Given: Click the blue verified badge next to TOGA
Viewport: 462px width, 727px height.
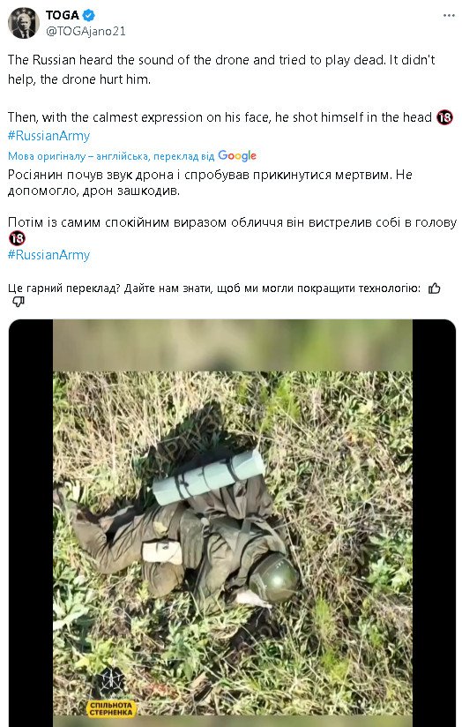Looking at the screenshot, I should click(x=88, y=15).
